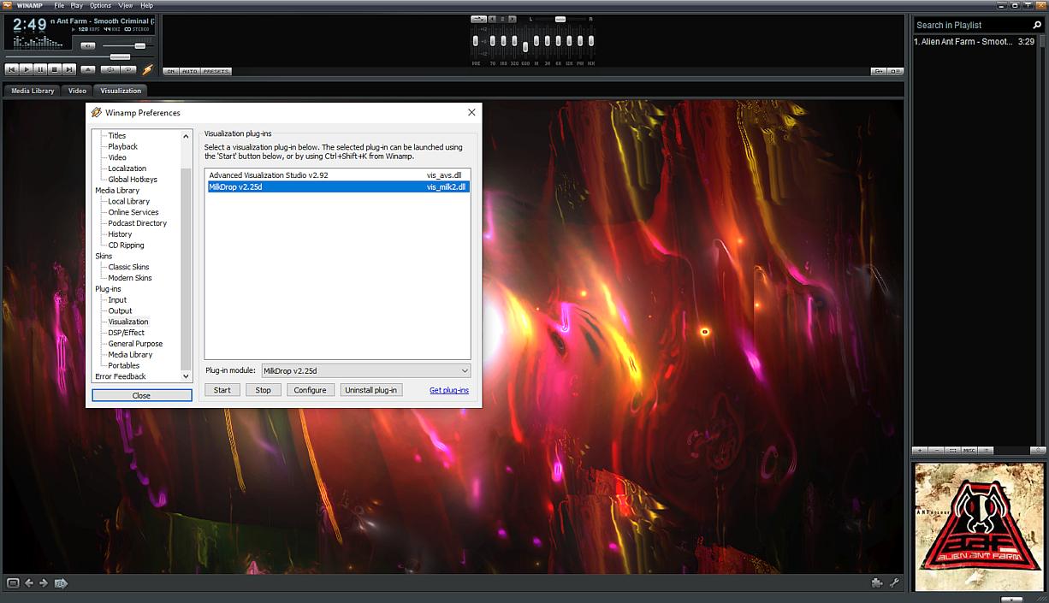This screenshot has width=1049, height=603.
Task: Click the wrench settings icon bottom right
Action: (x=895, y=583)
